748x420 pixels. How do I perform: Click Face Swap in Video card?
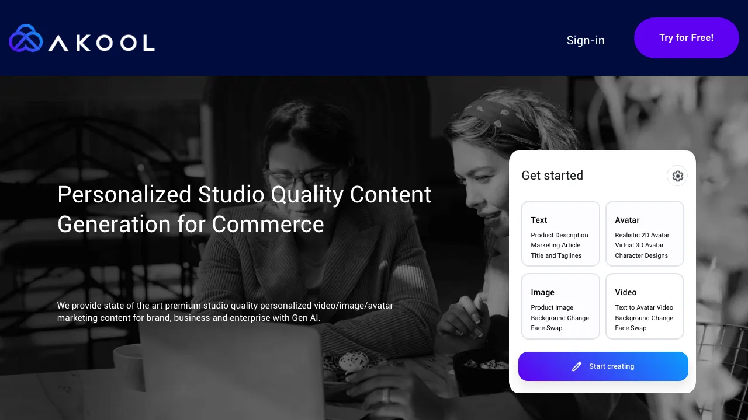tap(631, 328)
